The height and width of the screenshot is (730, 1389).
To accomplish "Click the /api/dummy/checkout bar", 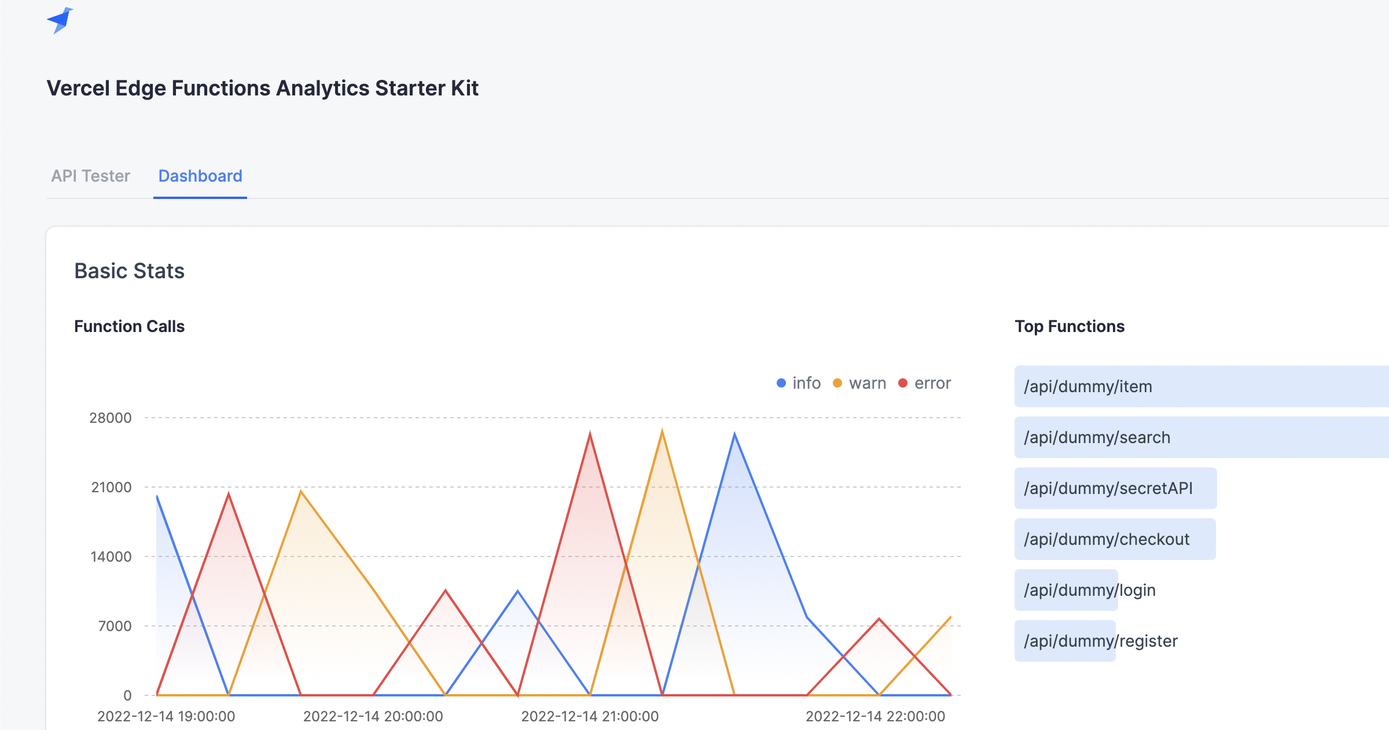I will (1114, 539).
